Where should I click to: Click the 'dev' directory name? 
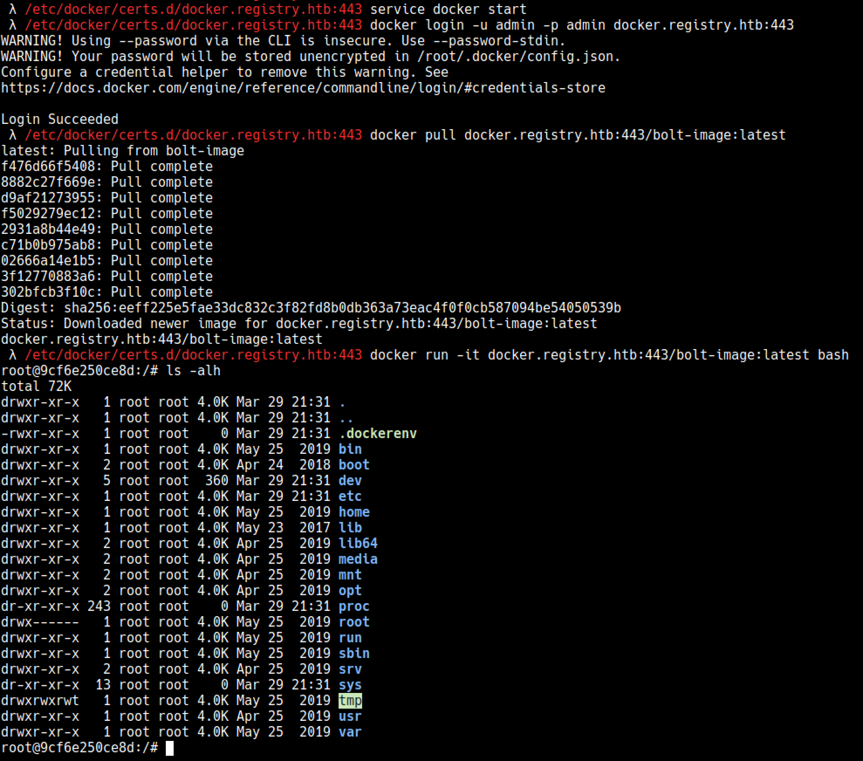pos(350,480)
